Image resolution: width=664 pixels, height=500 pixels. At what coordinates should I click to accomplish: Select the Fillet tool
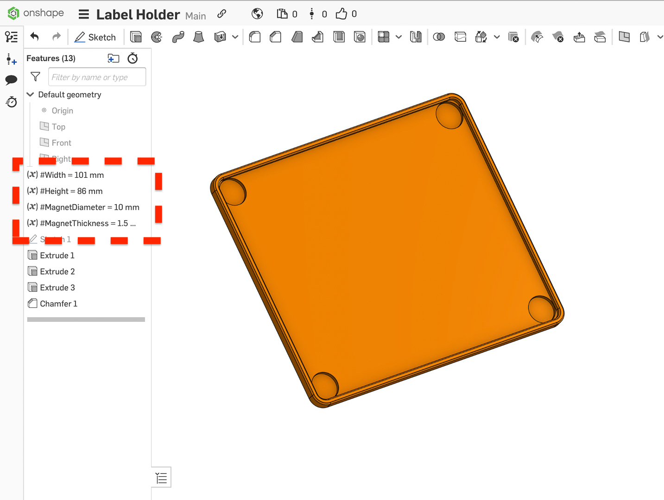[x=255, y=37]
